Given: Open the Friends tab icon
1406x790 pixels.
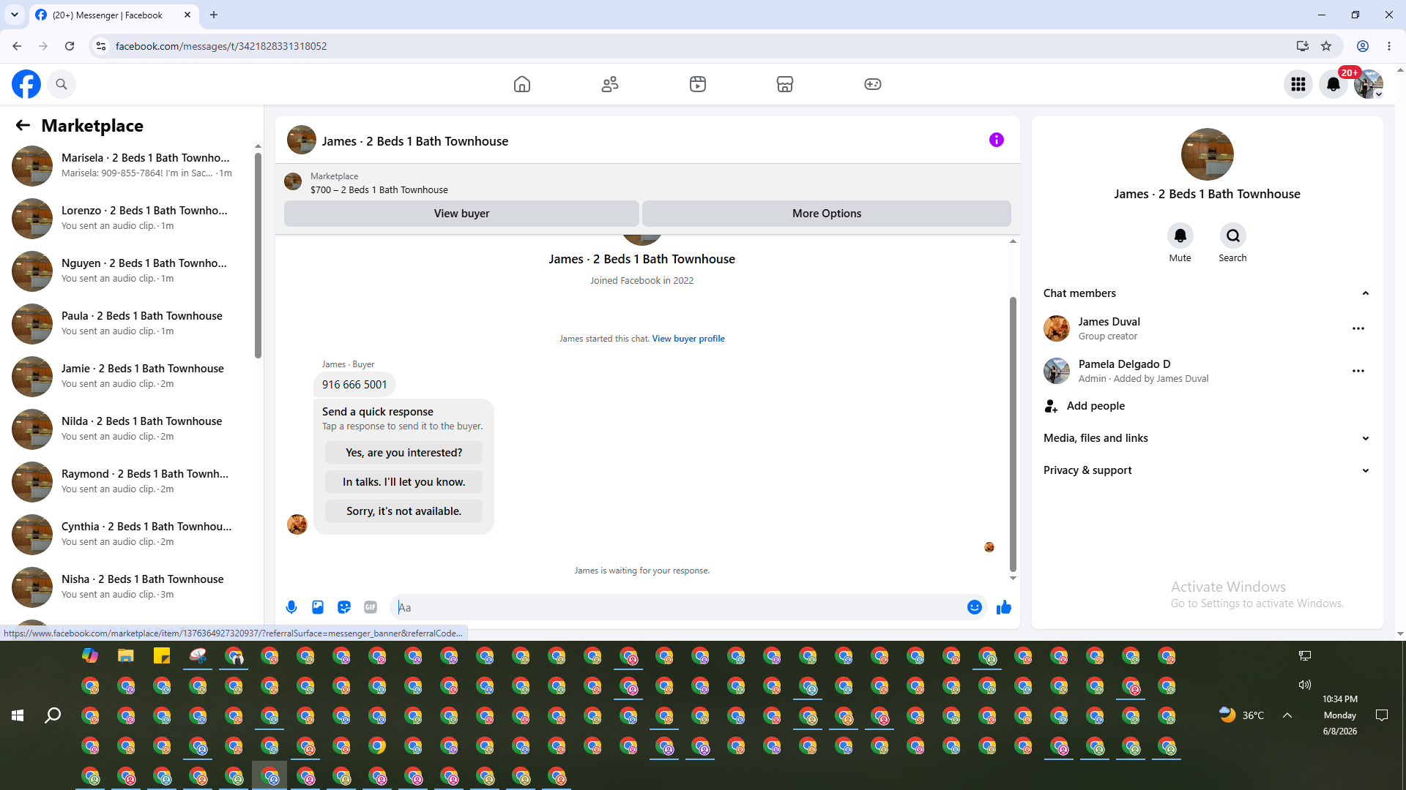Looking at the screenshot, I should (x=610, y=84).
